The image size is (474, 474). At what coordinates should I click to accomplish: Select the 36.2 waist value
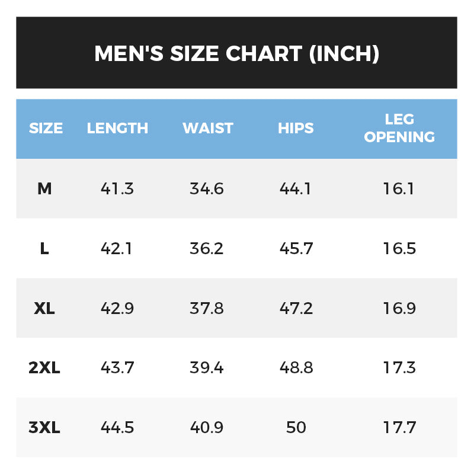coord(207,249)
